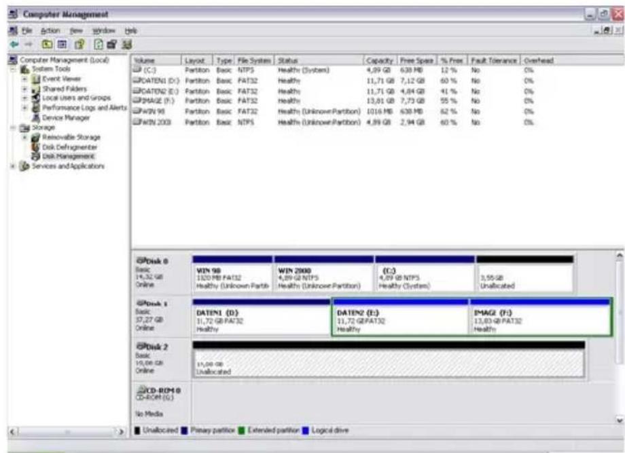This screenshot has height=453, width=625.
Task: Click the "Disk 1" label in the disk view
Action: tap(157, 303)
